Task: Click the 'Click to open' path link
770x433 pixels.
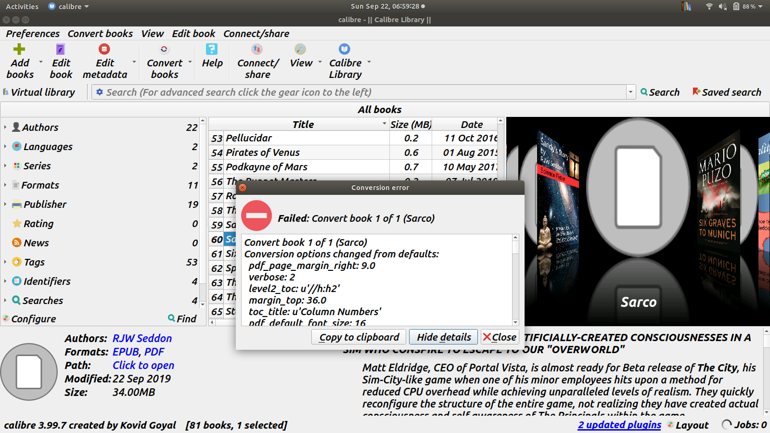Action: (143, 366)
